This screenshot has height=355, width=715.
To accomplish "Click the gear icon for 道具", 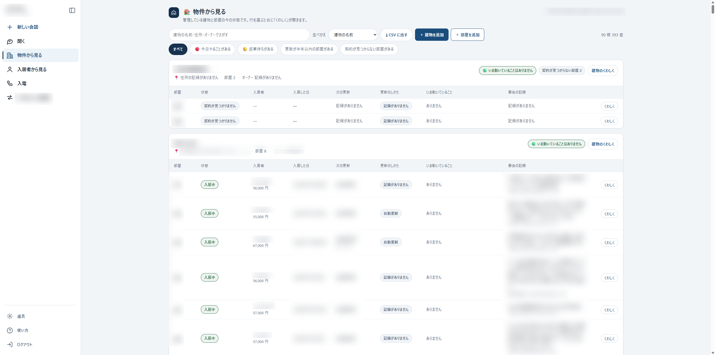I will point(10,316).
